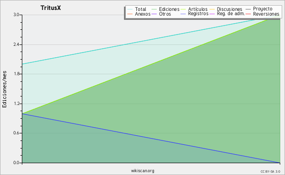Click the green Ediciones legend color line
The width and height of the screenshot is (285, 175).
(154, 9)
